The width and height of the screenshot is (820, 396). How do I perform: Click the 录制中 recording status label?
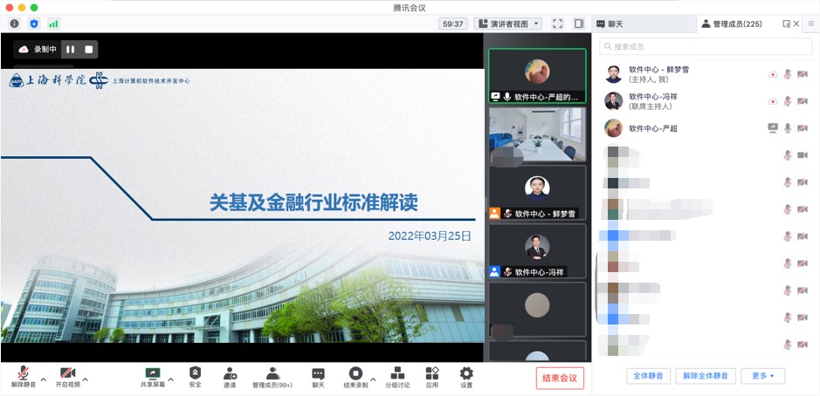[45, 50]
